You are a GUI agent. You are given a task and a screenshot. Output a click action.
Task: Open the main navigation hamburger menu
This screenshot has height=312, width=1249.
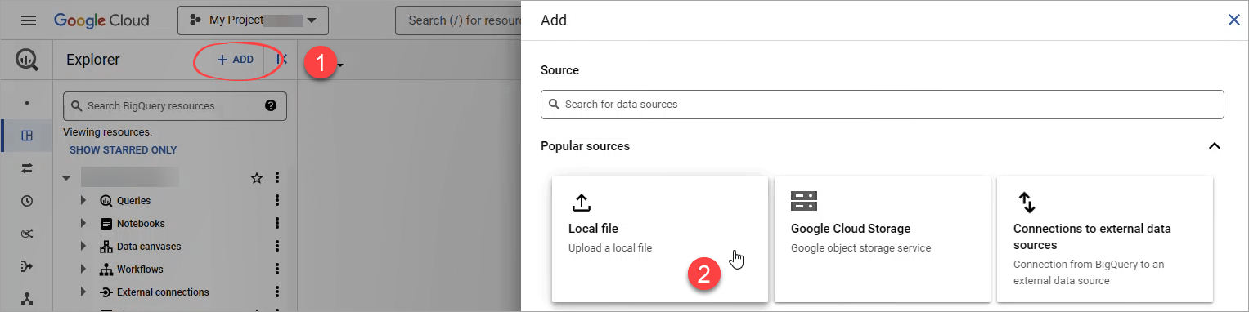point(29,20)
